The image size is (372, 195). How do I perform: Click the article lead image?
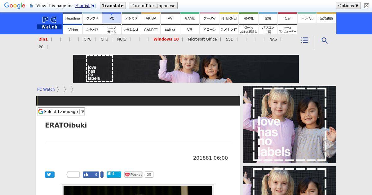[138, 190]
